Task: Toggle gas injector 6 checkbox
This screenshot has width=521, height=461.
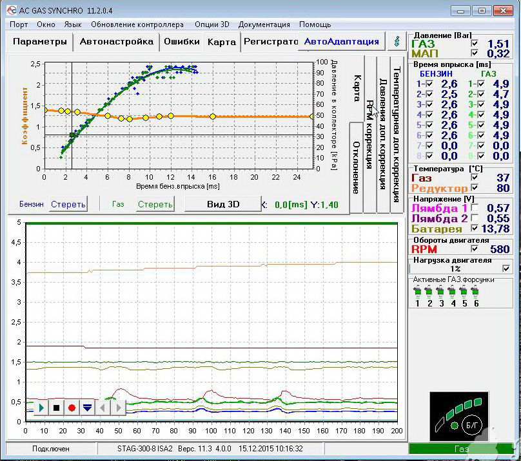Action: [x=481, y=135]
